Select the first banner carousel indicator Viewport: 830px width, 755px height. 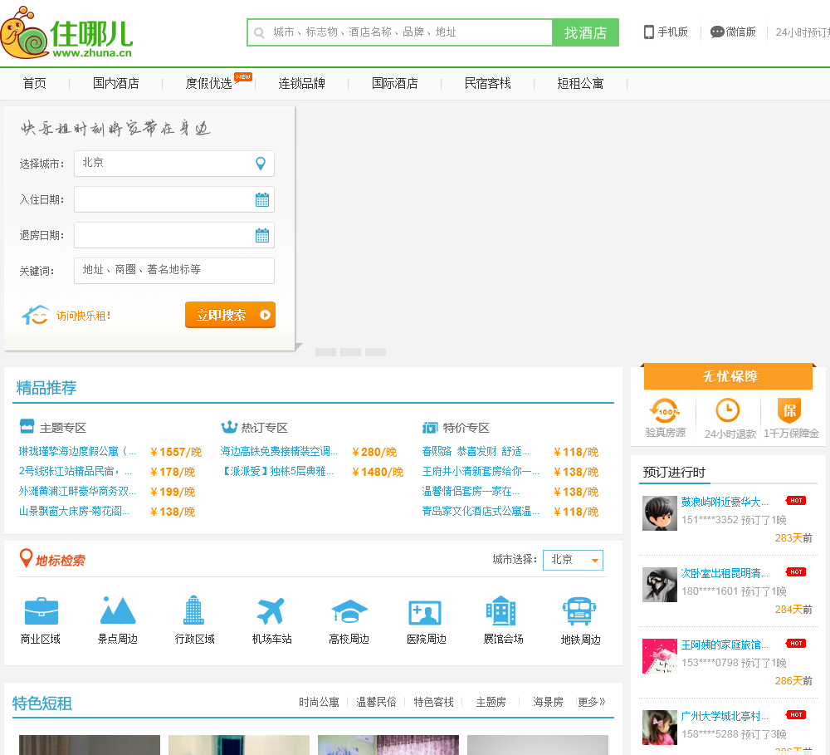[325, 352]
